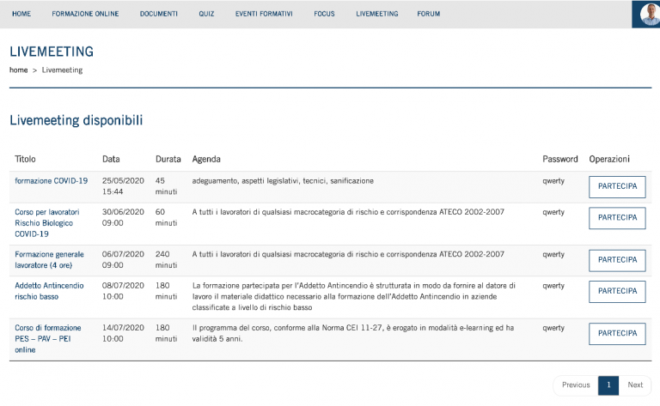Click PARTECIPA for Addetto Antincendio
Screen dimensions: 660x406
[618, 291]
